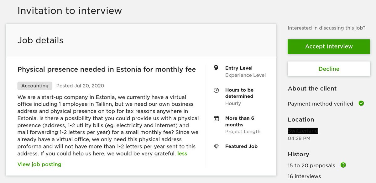Click the green payment verified checkmark
The height and width of the screenshot is (183, 376).
click(361, 103)
